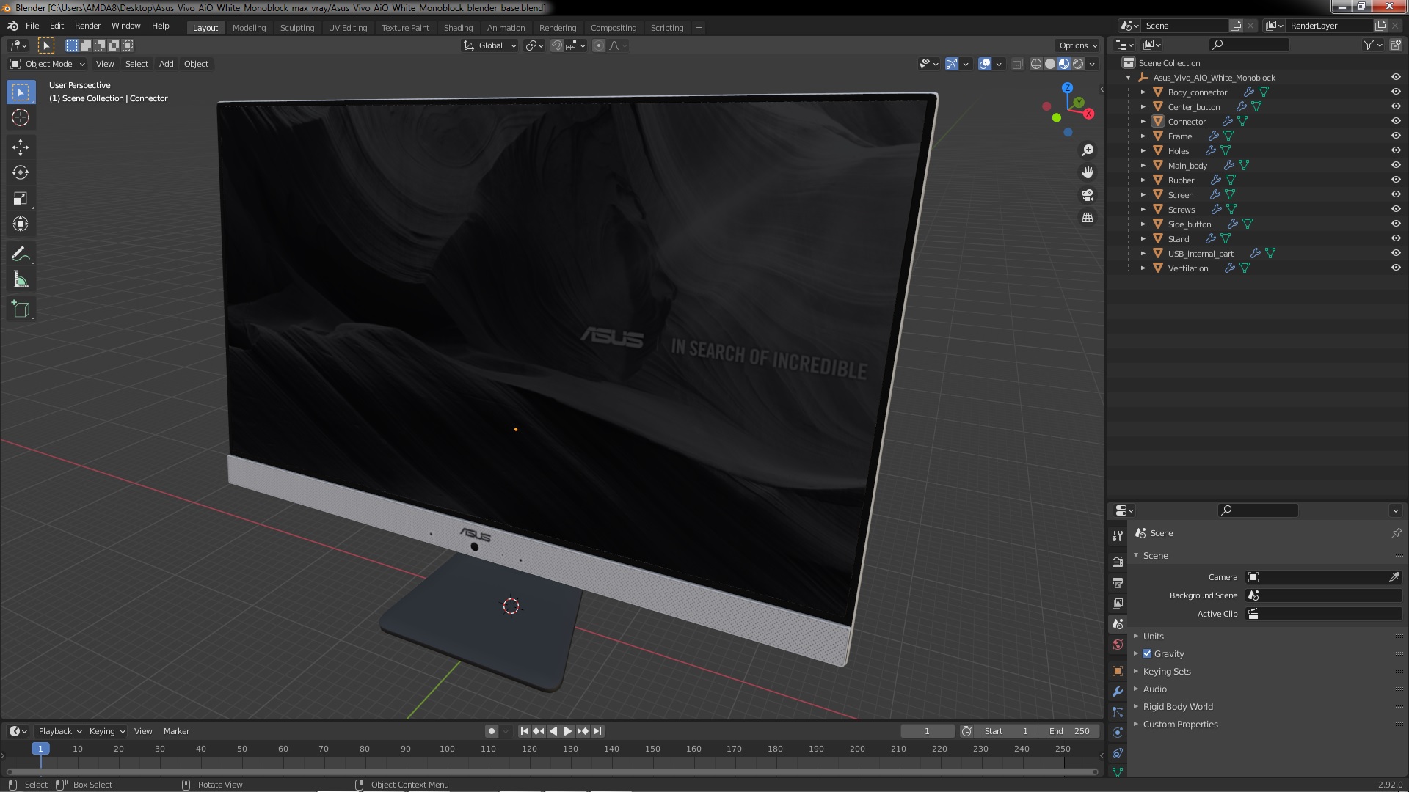Open the View Layer properties tab icon
This screenshot has width=1409, height=792.
tap(1118, 604)
